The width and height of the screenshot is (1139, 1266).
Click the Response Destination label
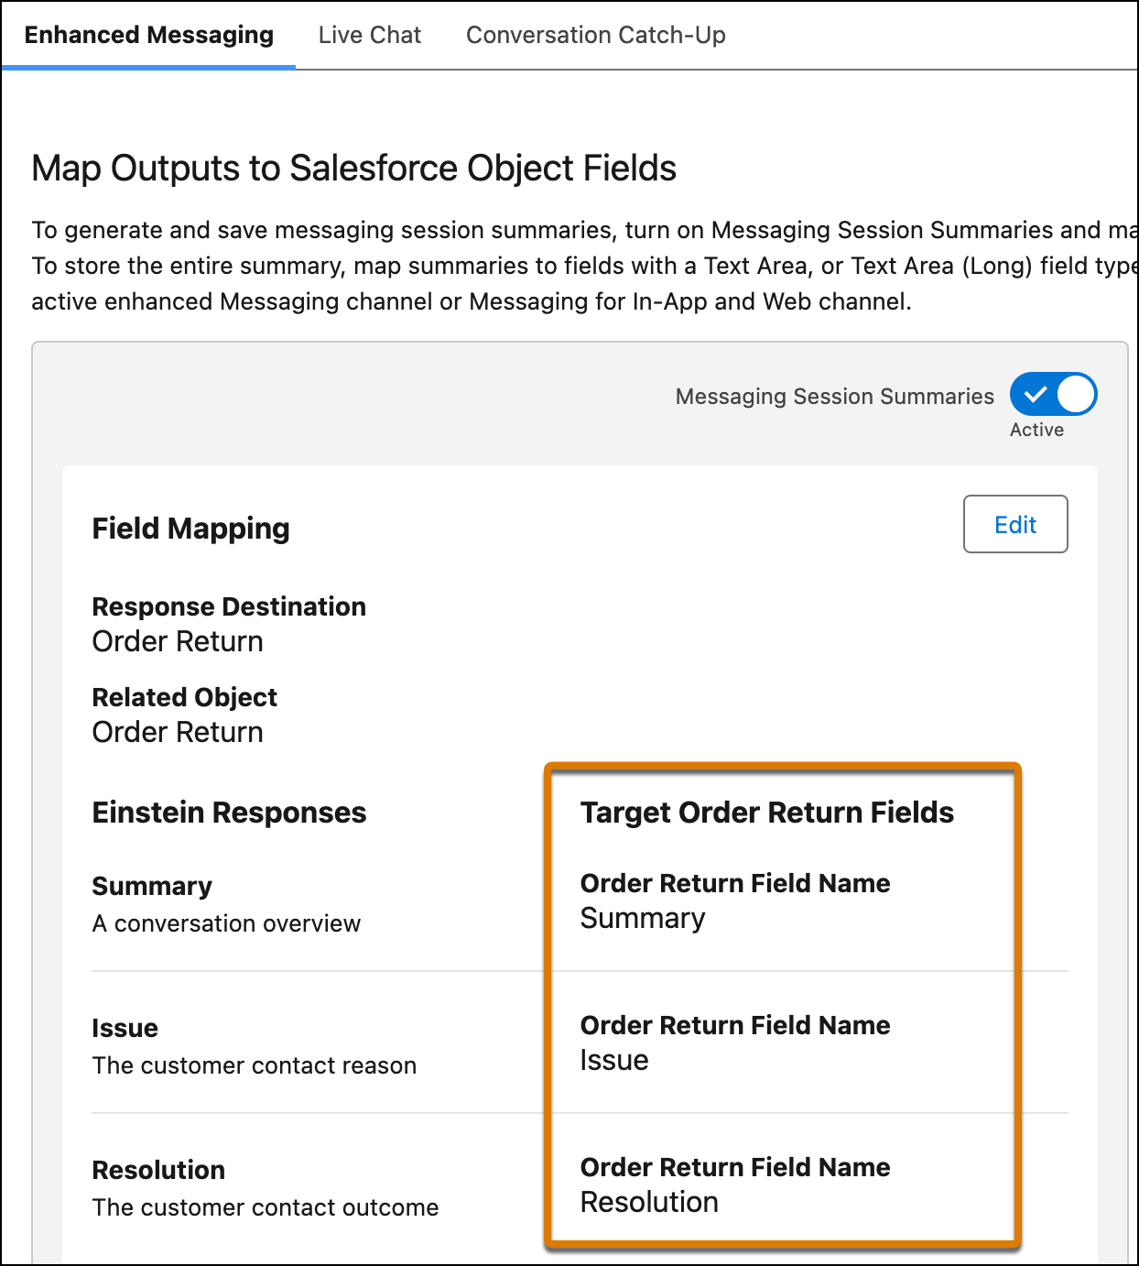click(x=229, y=606)
